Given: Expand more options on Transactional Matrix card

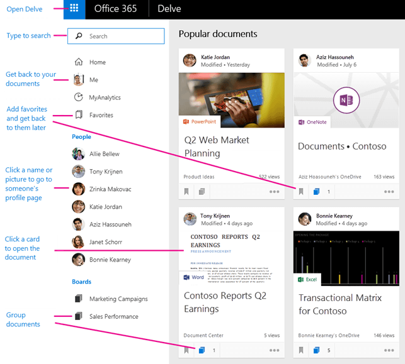Looking at the screenshot, I should (389, 350).
